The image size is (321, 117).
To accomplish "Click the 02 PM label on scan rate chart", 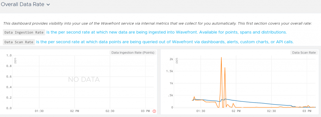I will click(236, 111).
